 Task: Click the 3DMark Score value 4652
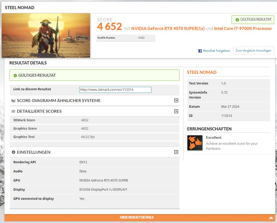(85, 120)
